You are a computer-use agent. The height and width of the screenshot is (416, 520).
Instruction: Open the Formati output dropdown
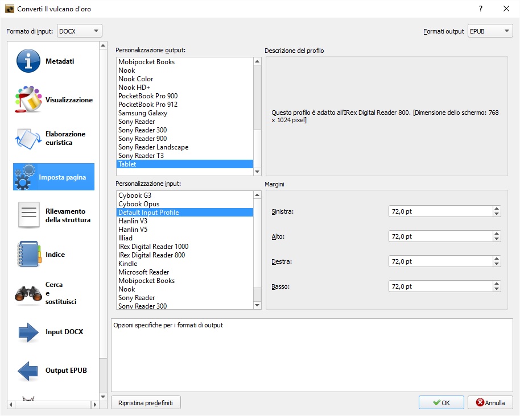click(490, 31)
